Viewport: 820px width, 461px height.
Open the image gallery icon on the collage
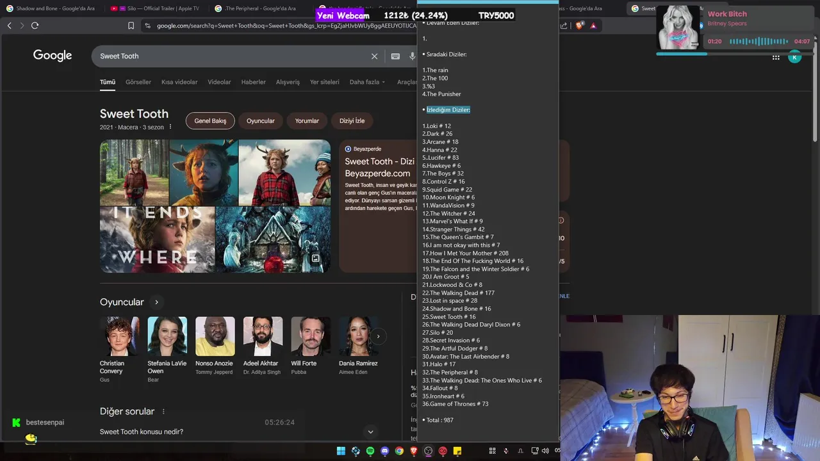pyautogui.click(x=315, y=258)
